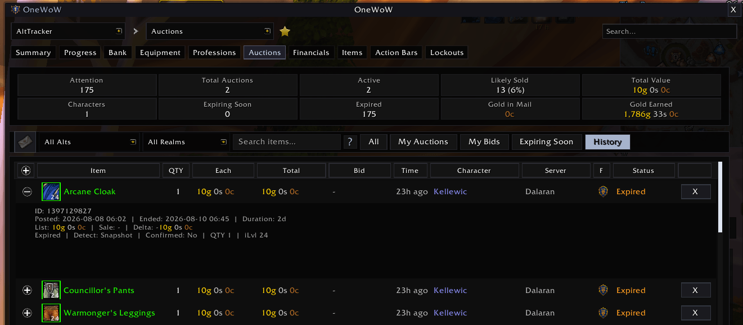
Task: Open the All Realms filter dropdown
Action: [186, 142]
